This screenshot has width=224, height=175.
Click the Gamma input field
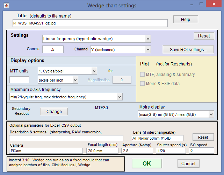point(53,49)
